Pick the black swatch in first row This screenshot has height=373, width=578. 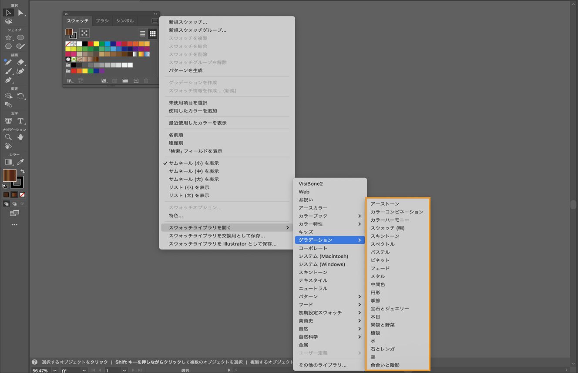point(85,44)
